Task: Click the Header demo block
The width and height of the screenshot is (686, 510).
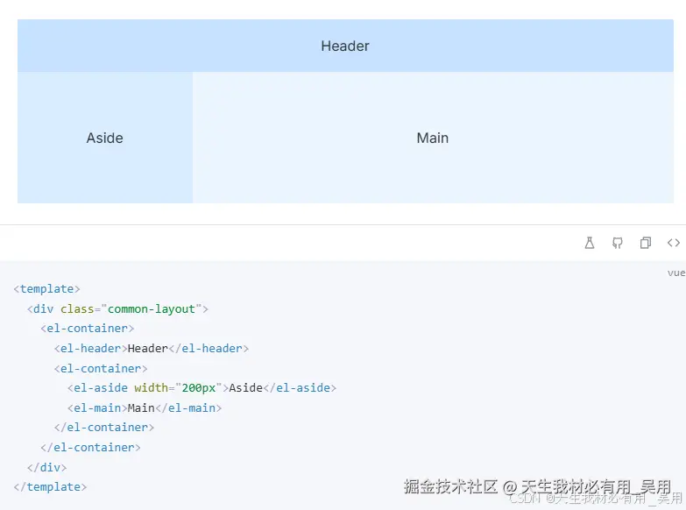Action: tap(345, 46)
